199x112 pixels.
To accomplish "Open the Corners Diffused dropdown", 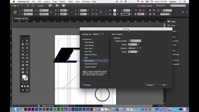I will click(135, 48).
